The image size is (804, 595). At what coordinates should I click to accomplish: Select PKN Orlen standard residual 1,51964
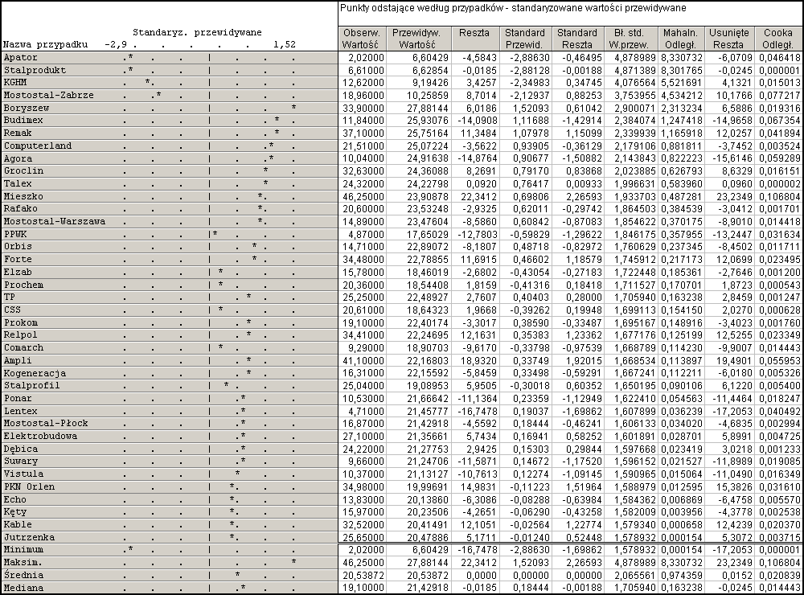coord(584,488)
